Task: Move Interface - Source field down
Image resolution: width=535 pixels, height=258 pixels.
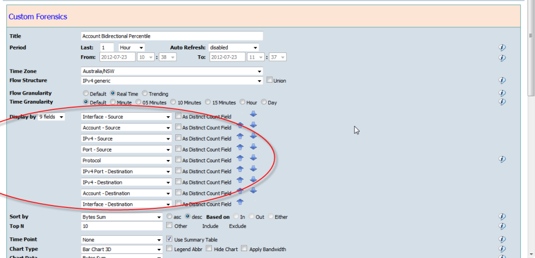Action: (x=253, y=114)
